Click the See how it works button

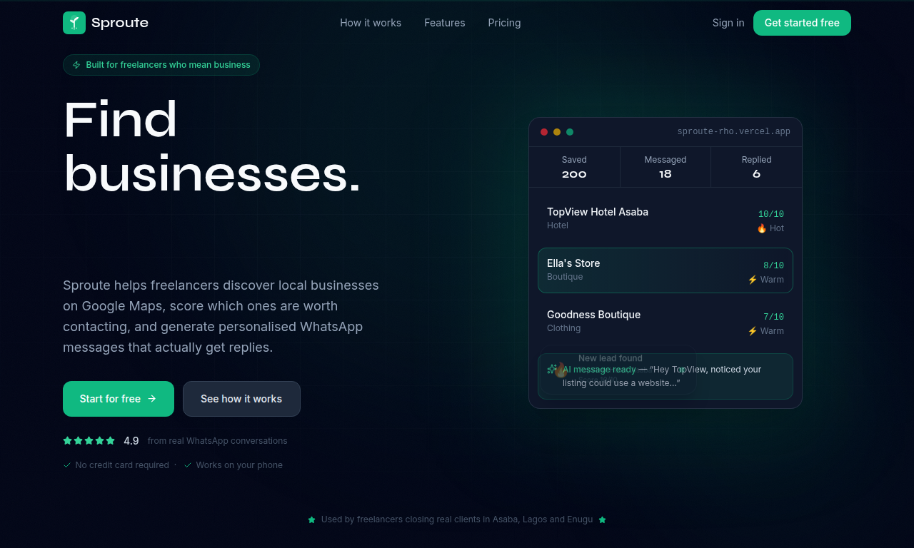click(241, 399)
